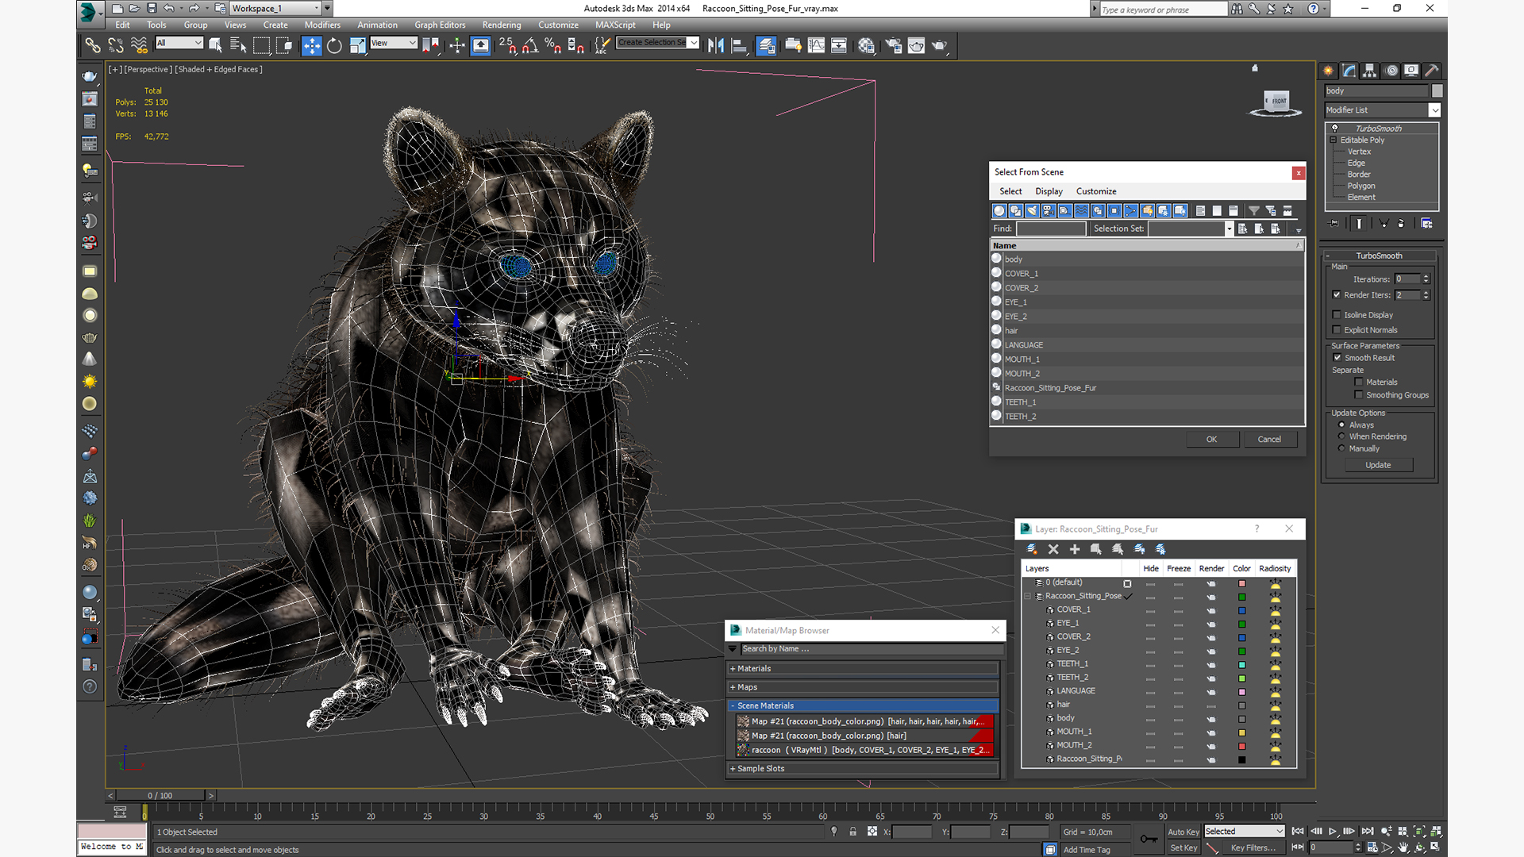Activate the Select and Link tool

93,45
